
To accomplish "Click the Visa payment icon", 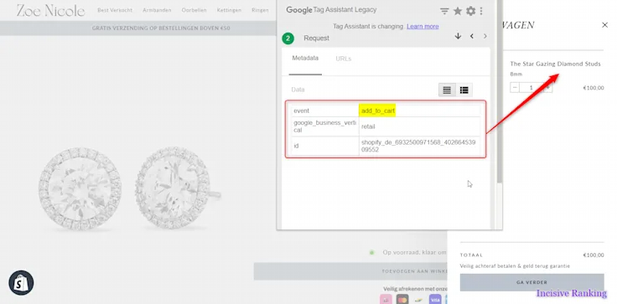I will 435,300.
